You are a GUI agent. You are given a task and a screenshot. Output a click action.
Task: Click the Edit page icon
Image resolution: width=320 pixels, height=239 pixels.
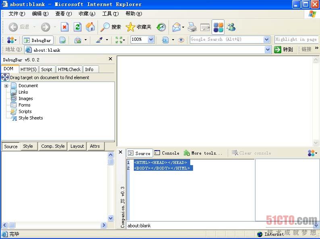(205, 27)
